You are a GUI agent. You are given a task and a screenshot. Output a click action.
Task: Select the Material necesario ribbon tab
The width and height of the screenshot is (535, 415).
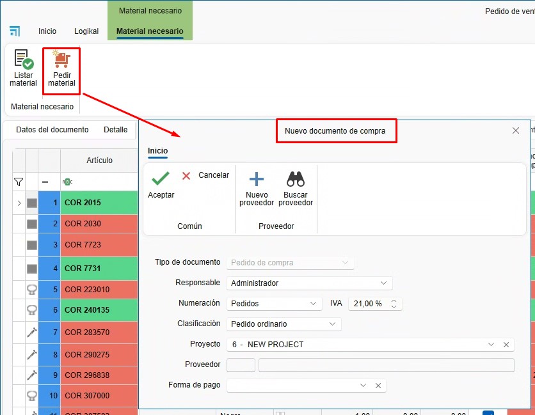(x=150, y=31)
